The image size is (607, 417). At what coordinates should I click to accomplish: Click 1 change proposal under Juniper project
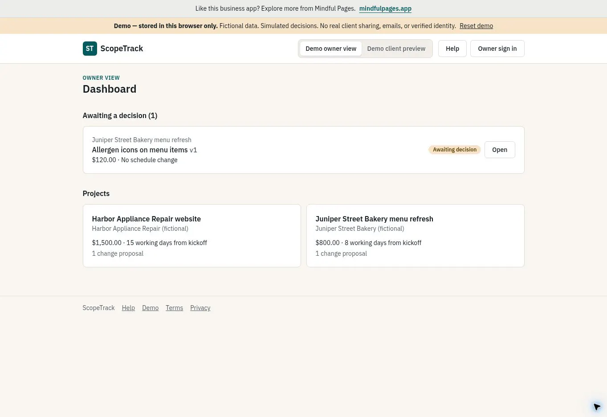[x=341, y=253]
